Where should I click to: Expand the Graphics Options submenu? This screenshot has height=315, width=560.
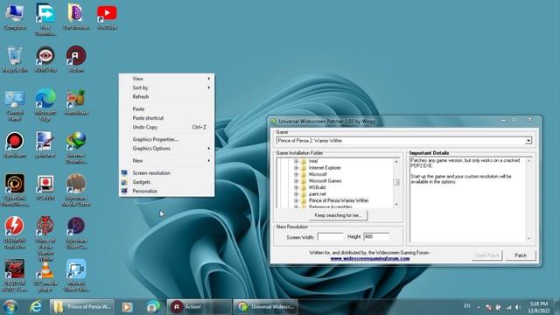[167, 148]
